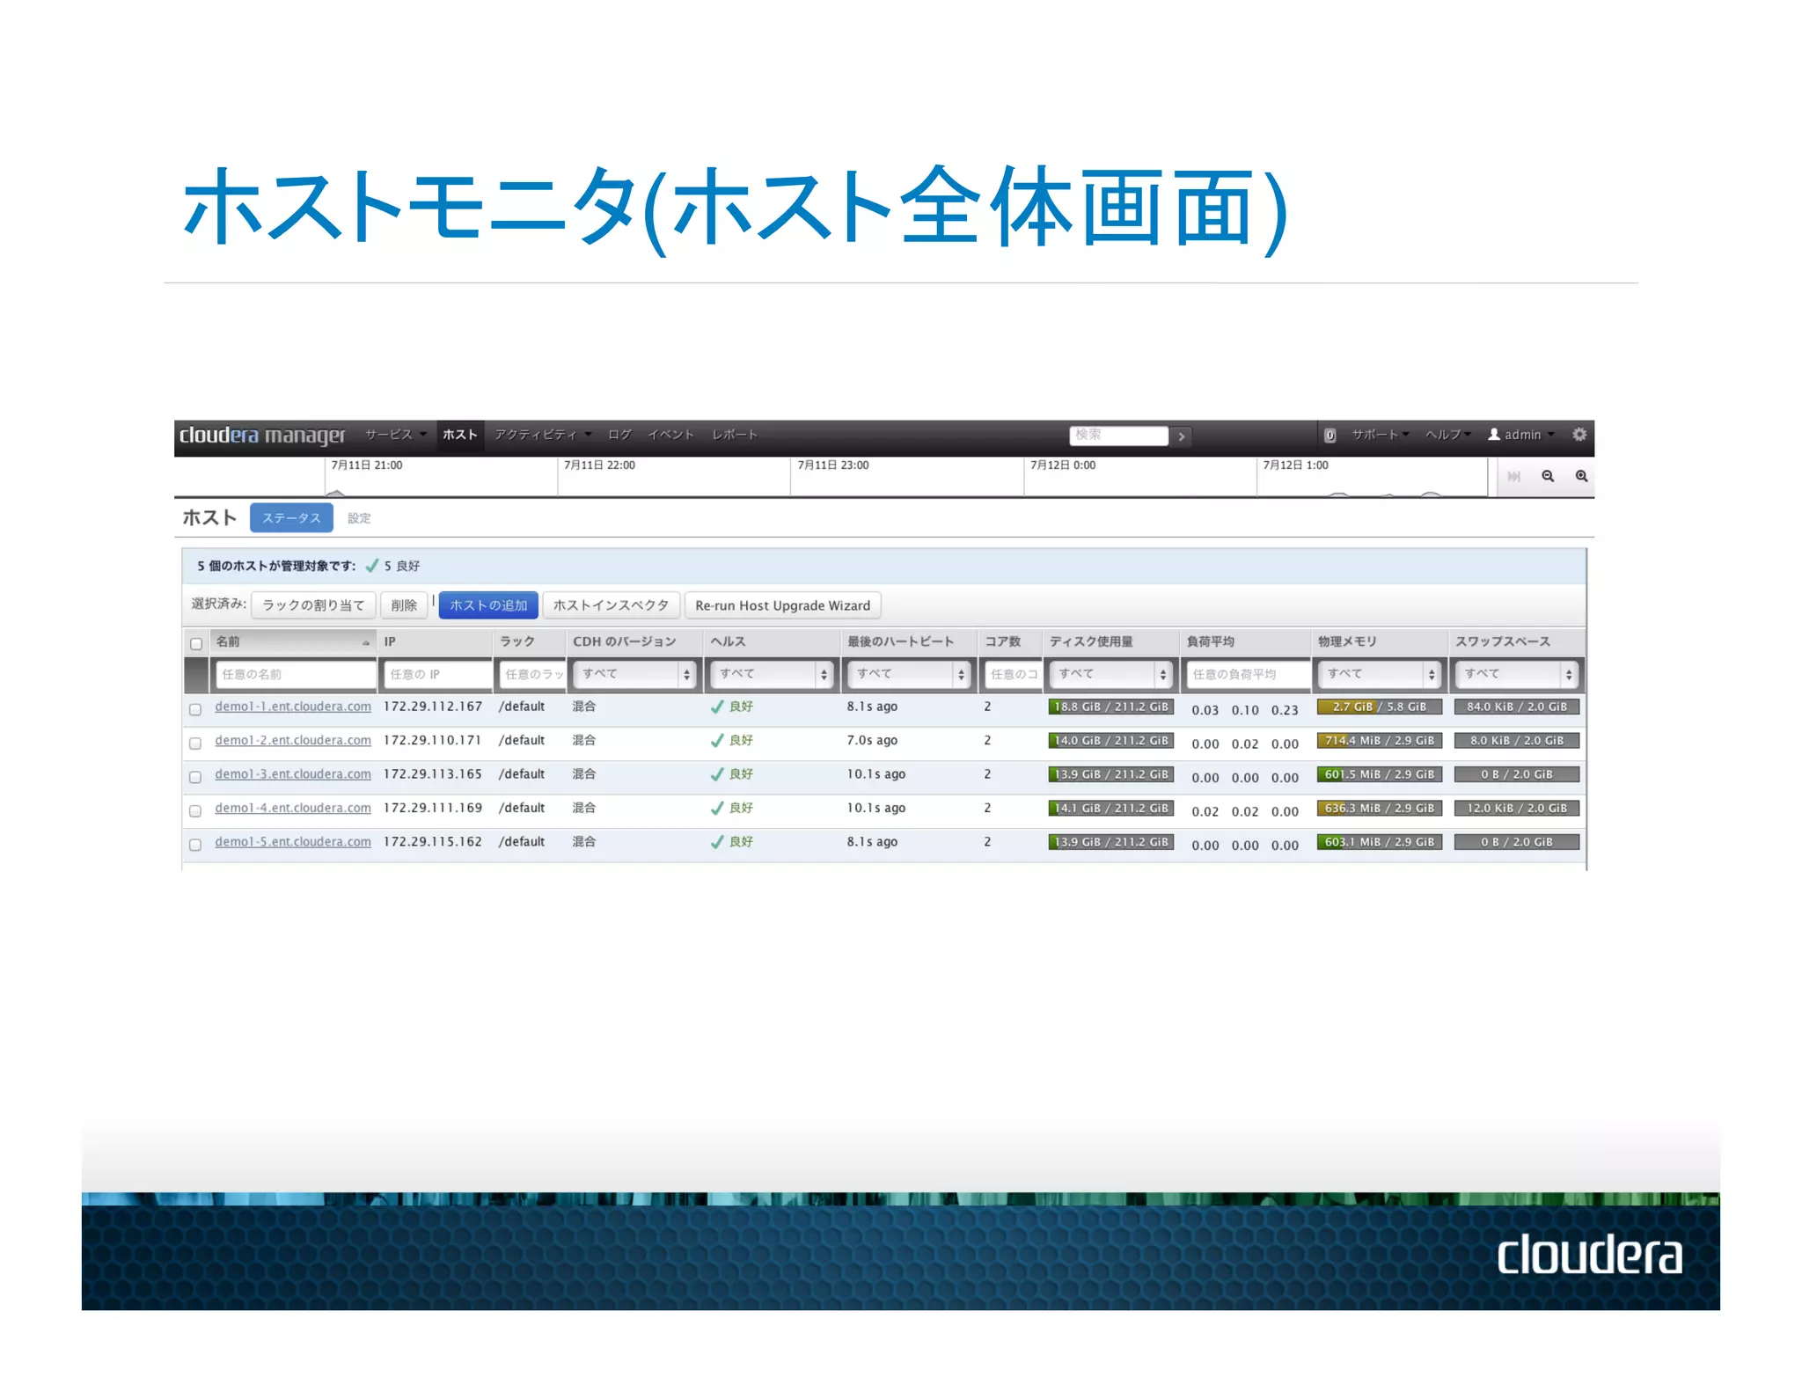
Task: Open the ヘルス filter dropdown
Action: click(x=772, y=674)
